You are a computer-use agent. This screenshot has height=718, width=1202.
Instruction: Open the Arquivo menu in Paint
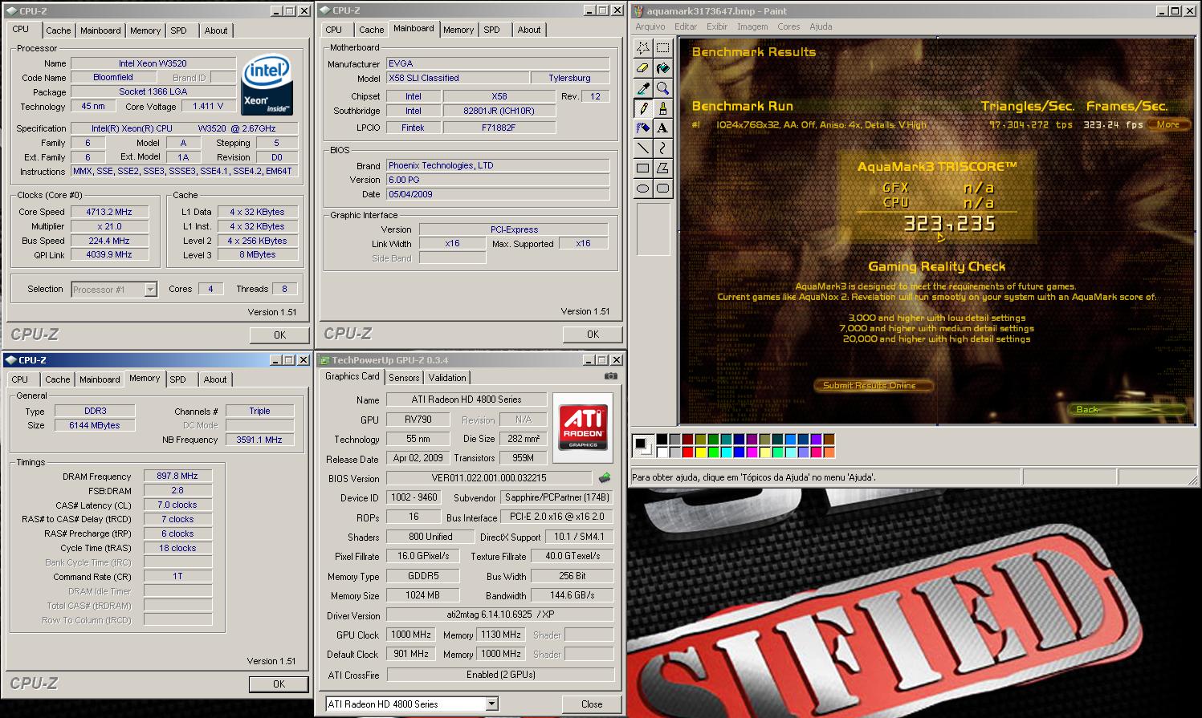point(650,26)
